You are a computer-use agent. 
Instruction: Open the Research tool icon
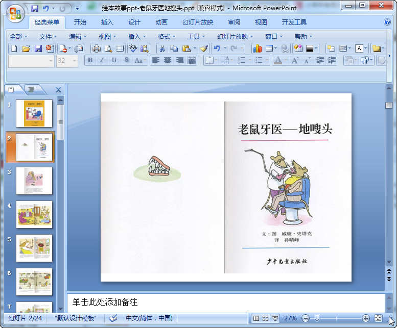[x=144, y=48]
